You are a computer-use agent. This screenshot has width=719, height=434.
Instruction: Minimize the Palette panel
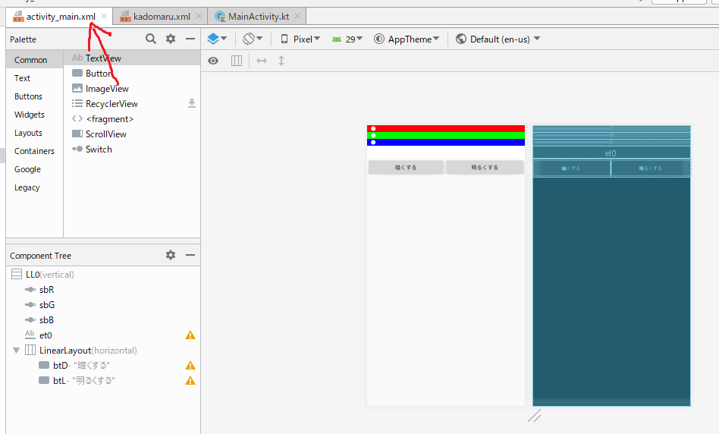pyautogui.click(x=190, y=39)
